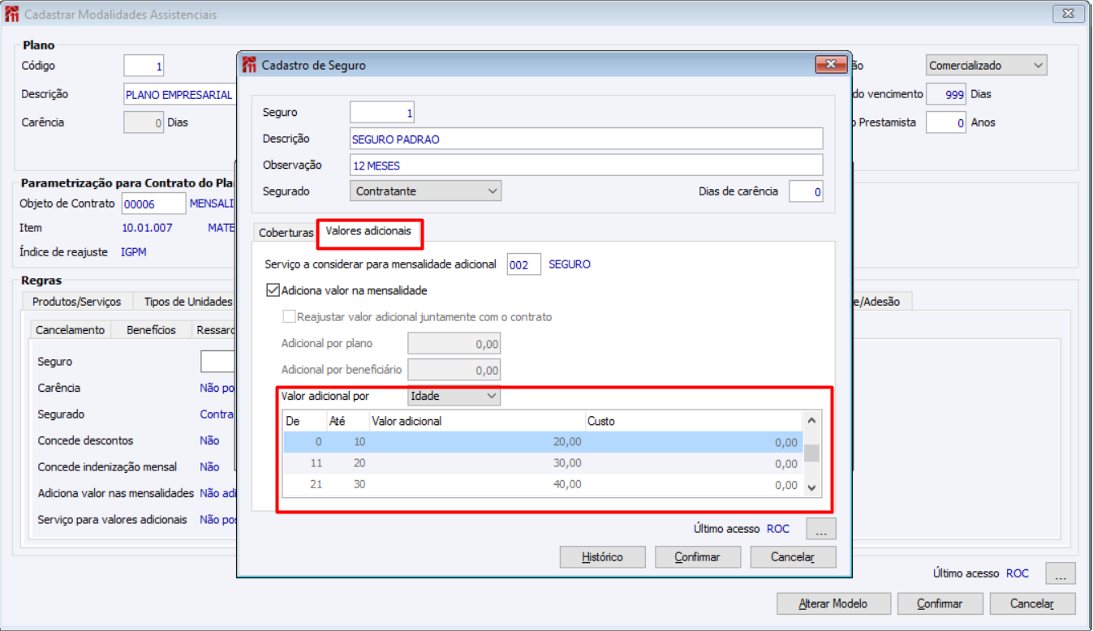Click the Custo column header

click(694, 421)
